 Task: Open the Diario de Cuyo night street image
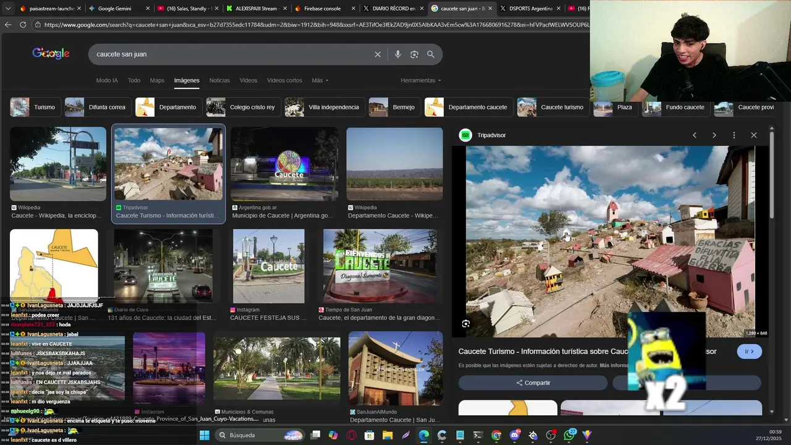click(163, 266)
